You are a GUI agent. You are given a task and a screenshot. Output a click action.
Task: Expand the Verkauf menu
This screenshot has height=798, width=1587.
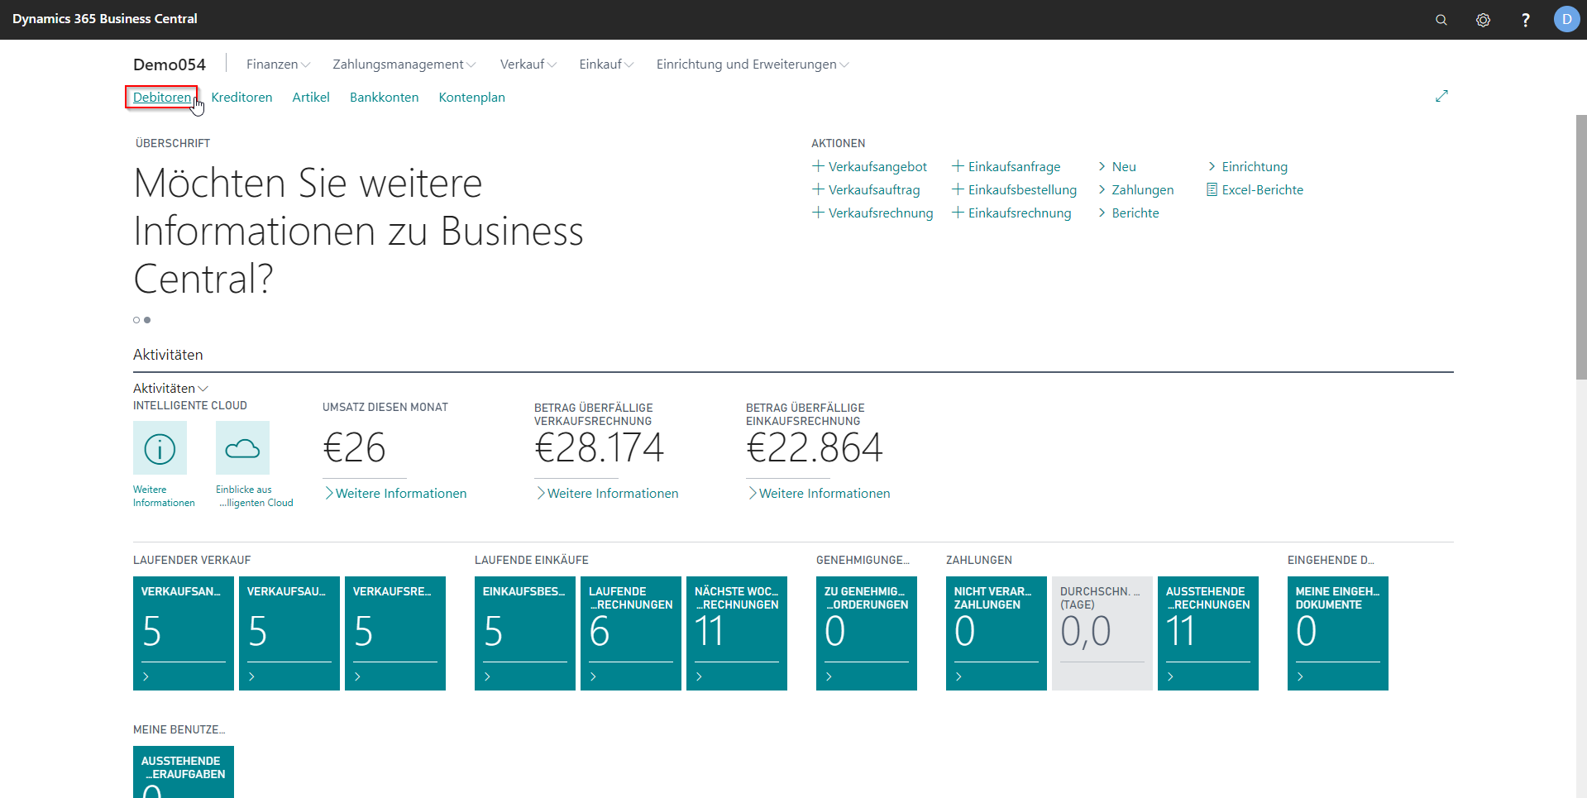click(x=528, y=65)
